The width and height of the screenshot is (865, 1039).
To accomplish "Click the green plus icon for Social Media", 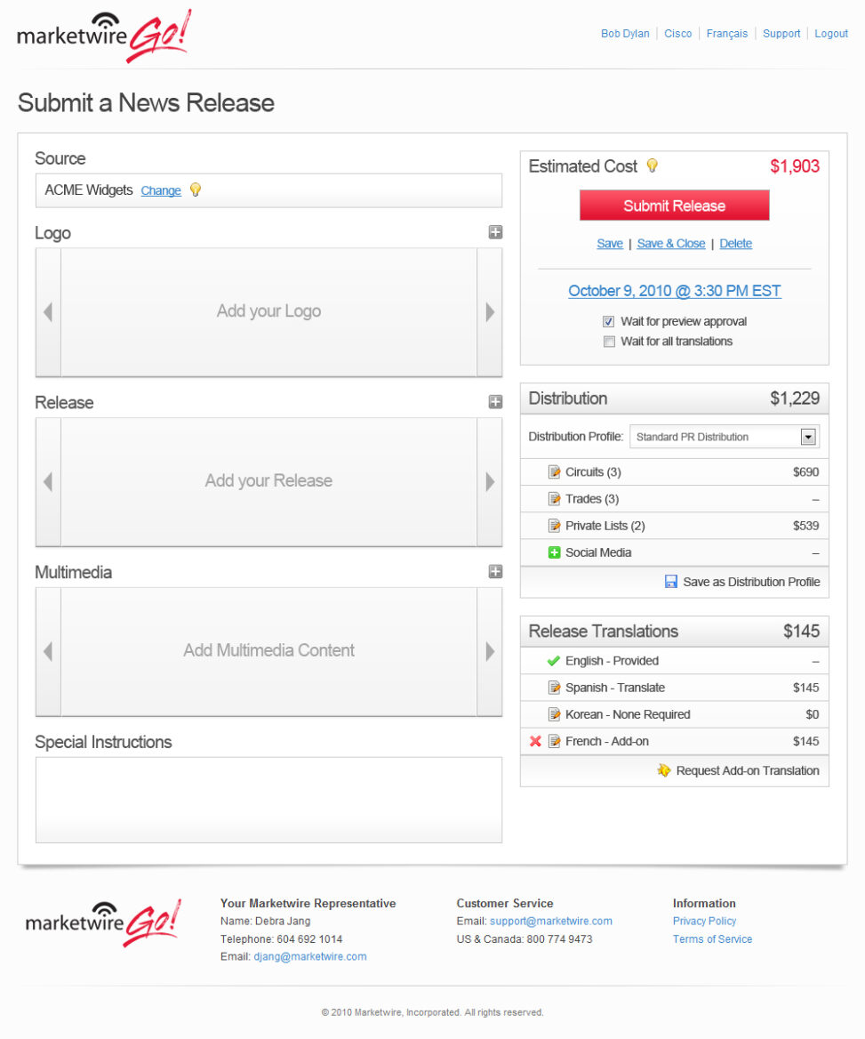I will point(555,552).
